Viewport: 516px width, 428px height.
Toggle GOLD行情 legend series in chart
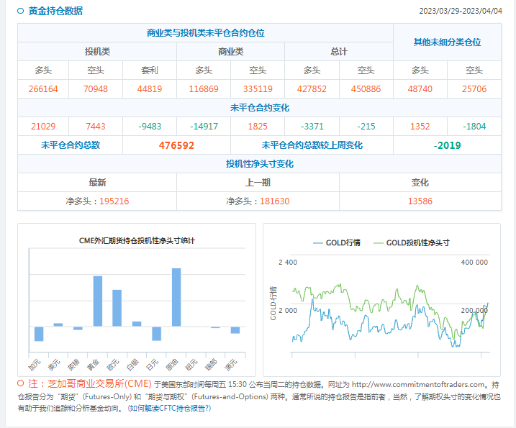pos(337,243)
